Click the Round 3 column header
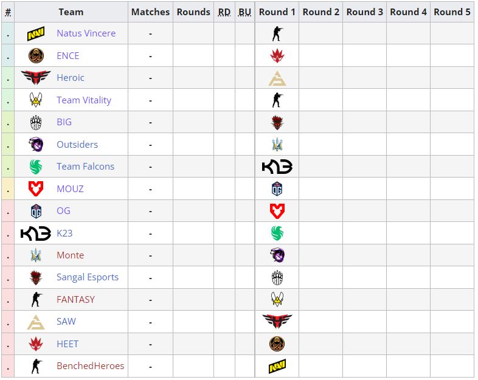 point(364,12)
